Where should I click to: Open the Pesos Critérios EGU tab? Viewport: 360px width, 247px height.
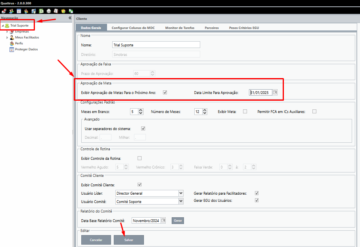click(x=244, y=28)
